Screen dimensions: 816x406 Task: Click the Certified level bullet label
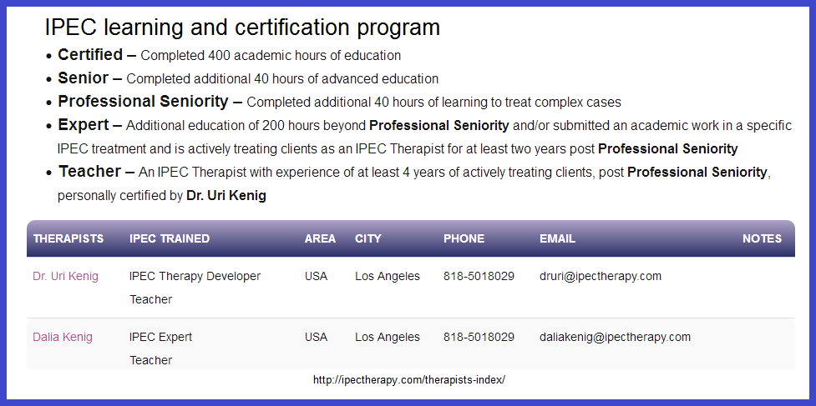tap(89, 55)
